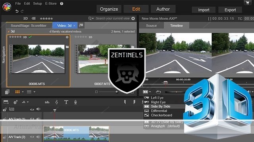Click the tag filter icon next to 3D
This screenshot has height=142, width=254.
[33, 19]
